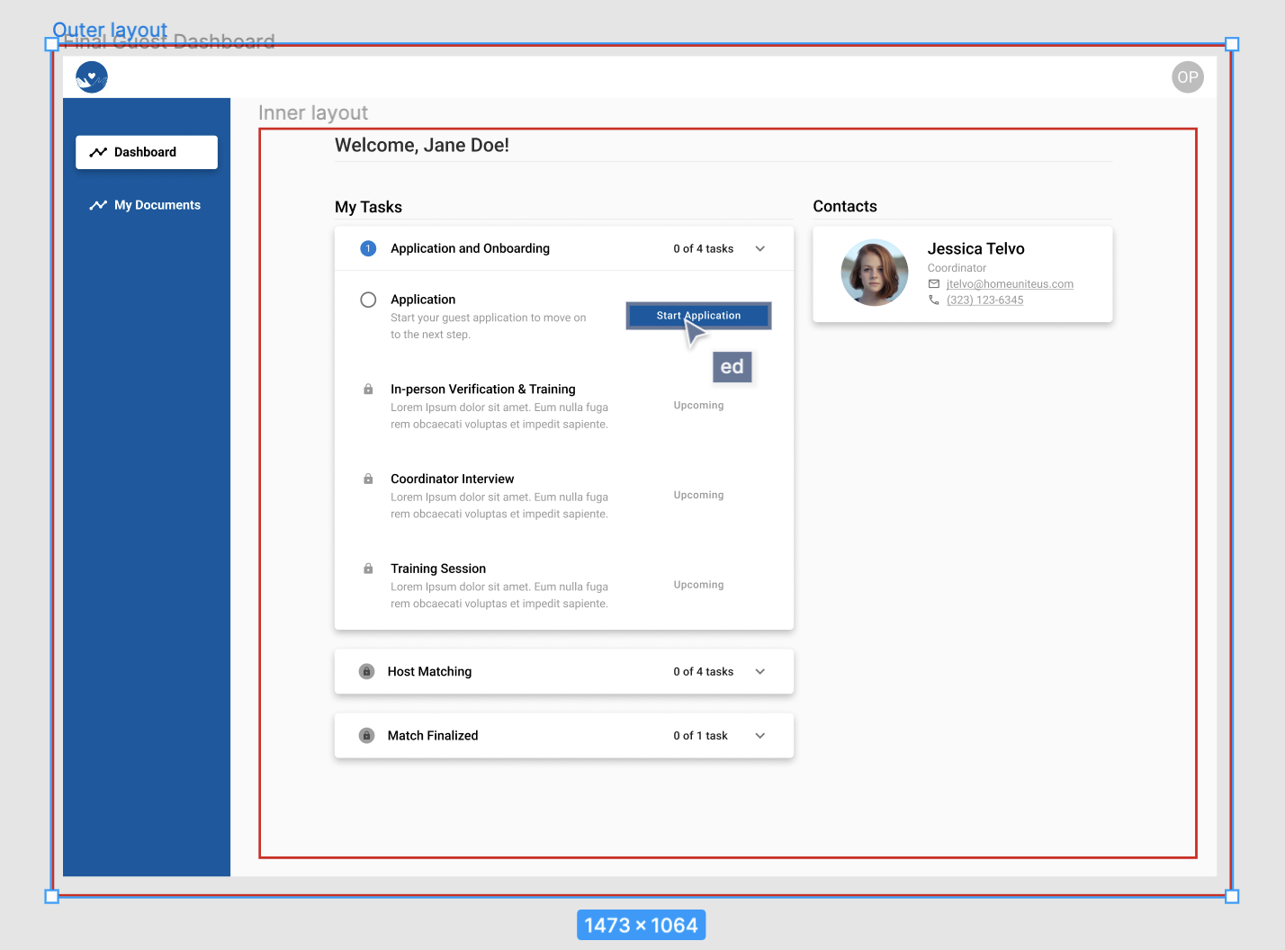Expand the Host Matching section
The height and width of the screenshot is (950, 1285).
pos(759,671)
